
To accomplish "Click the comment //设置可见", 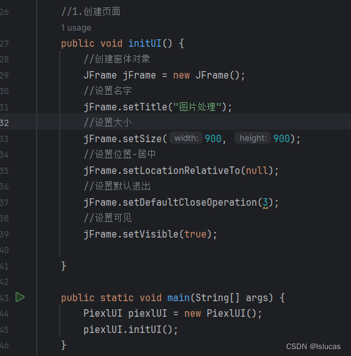I will pyautogui.click(x=108, y=218).
